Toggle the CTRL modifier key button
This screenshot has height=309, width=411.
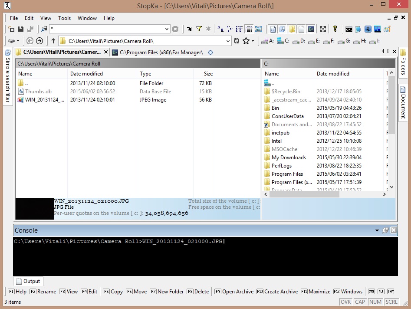tap(372, 292)
